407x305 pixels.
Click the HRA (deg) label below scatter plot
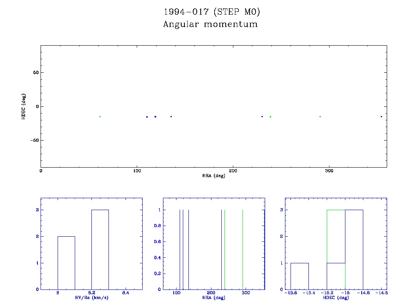214,176
